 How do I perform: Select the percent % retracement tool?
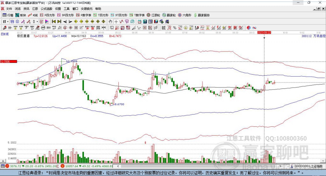pyautogui.click(x=175, y=28)
